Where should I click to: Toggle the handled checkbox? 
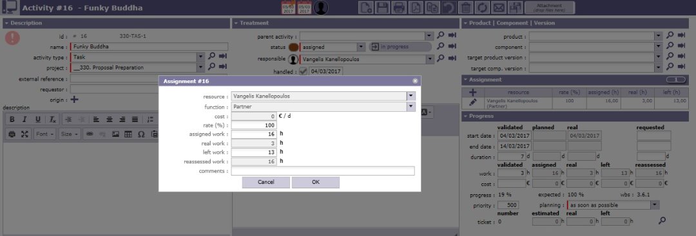[303, 71]
